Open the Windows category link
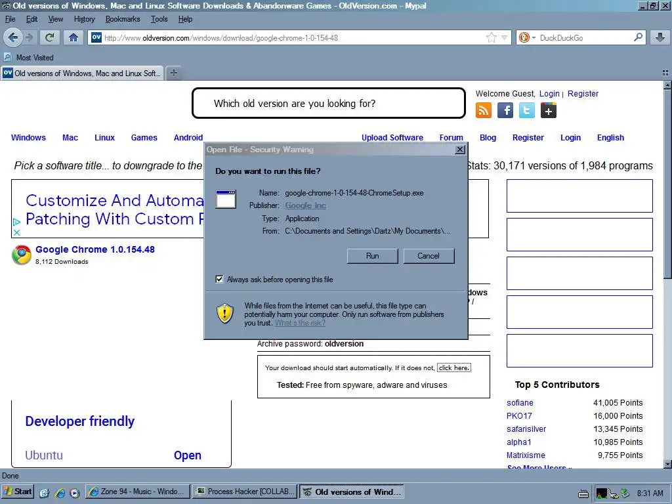Image resolution: width=672 pixels, height=504 pixels. tap(28, 138)
